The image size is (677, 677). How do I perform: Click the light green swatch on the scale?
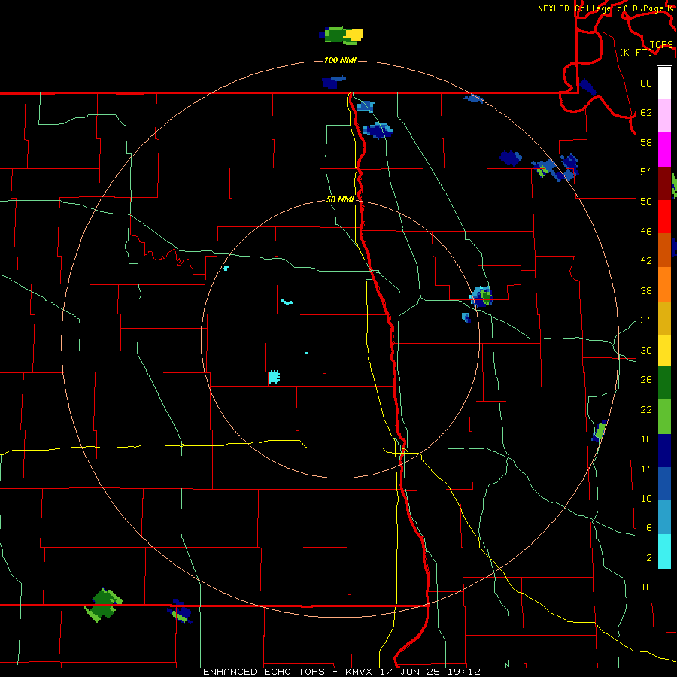664,417
